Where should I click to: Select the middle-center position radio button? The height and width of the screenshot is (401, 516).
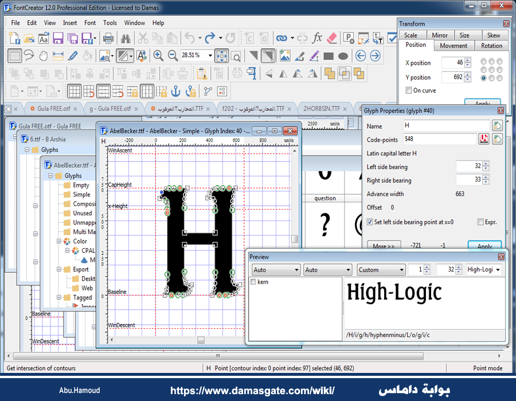point(491,70)
